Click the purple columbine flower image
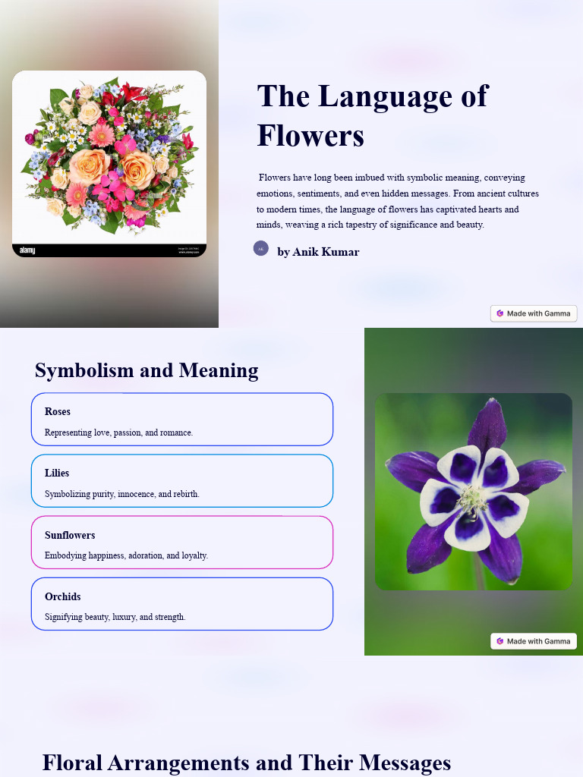The image size is (583, 777). (x=474, y=492)
